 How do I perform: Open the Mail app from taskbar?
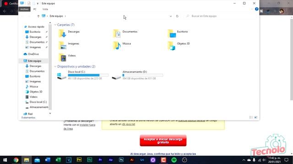pos(37,160)
